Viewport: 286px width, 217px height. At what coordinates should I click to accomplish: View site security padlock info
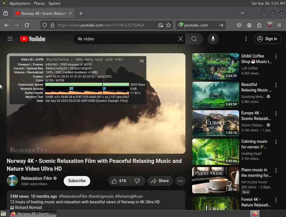pyautogui.click(x=53, y=25)
